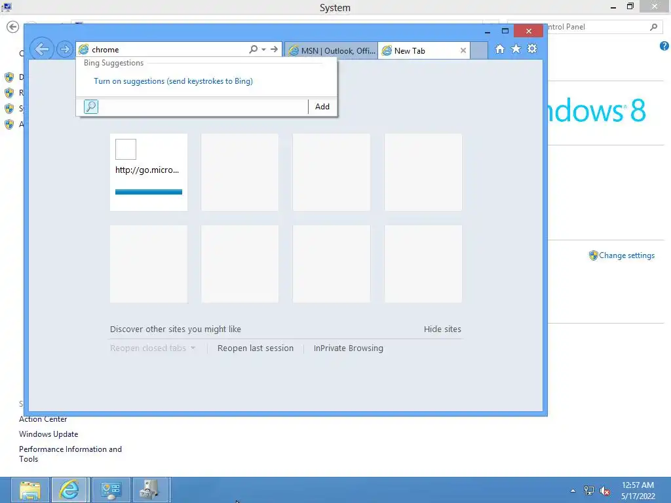Go back with Internet Explorer back arrow

(41, 49)
